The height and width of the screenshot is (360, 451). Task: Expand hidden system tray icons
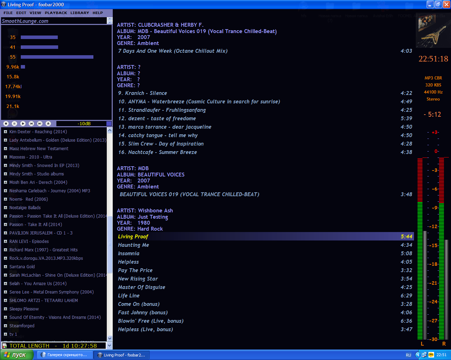coord(418,355)
